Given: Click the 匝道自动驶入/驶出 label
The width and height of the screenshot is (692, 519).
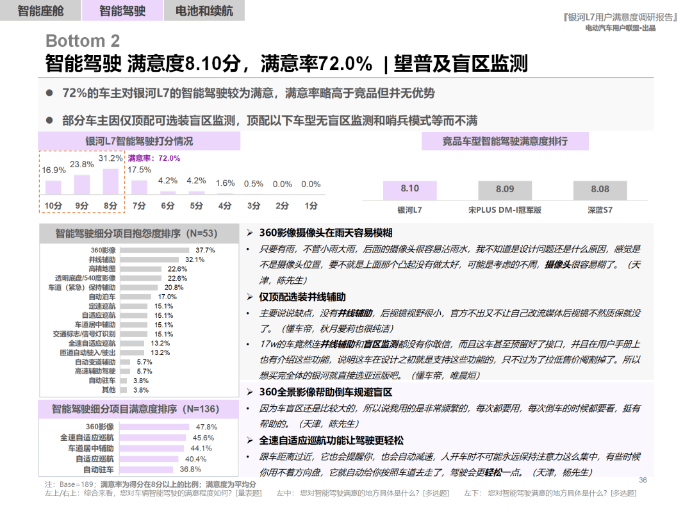Looking at the screenshot, I should (x=87, y=352).
